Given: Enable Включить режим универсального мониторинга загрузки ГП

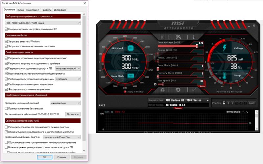Looking at the screenshot, I should pos(6,147).
